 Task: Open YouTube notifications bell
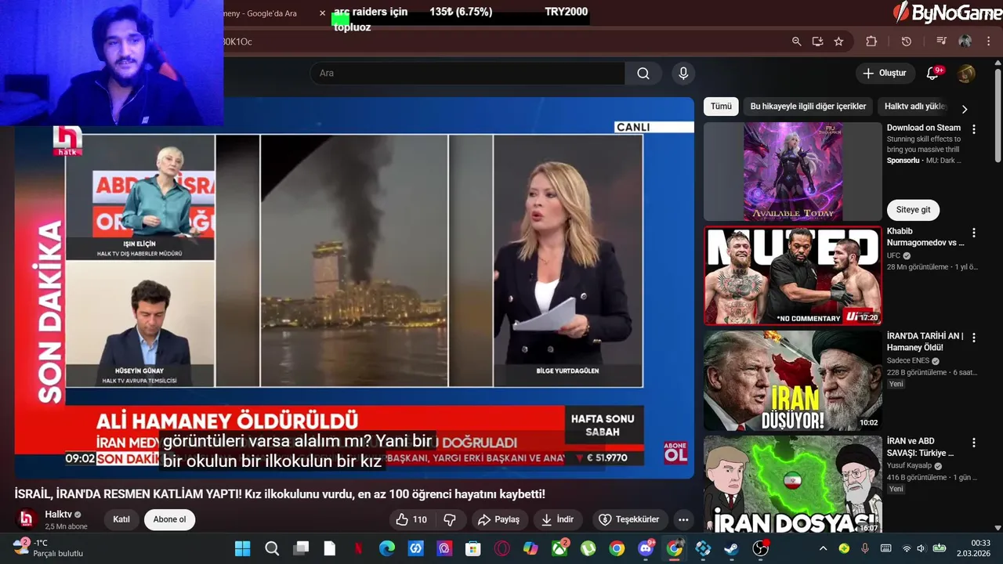point(932,73)
